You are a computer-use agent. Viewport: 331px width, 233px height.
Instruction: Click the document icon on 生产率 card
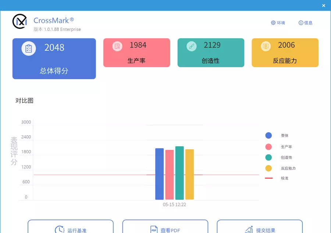117,46
